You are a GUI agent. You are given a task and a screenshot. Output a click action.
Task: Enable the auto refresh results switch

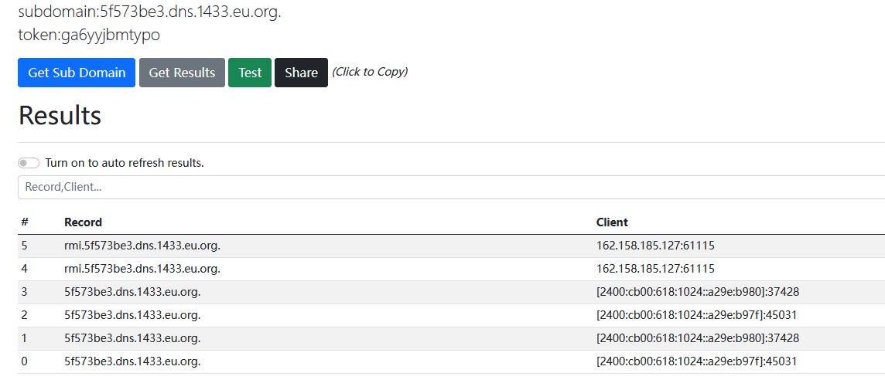point(29,163)
